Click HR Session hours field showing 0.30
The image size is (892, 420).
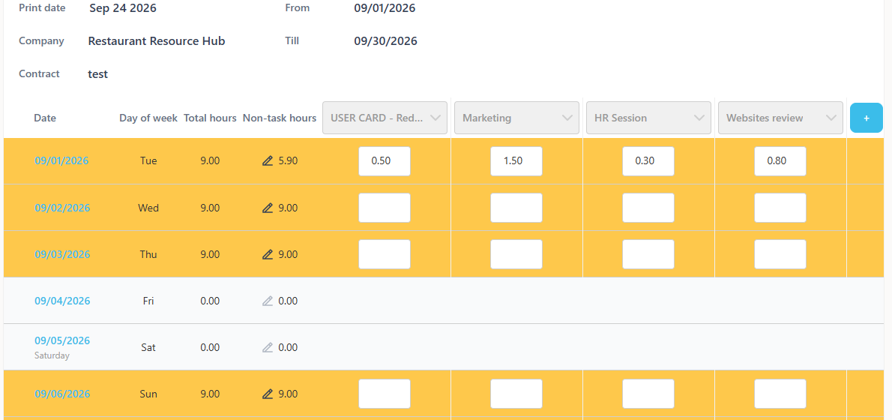click(x=648, y=161)
